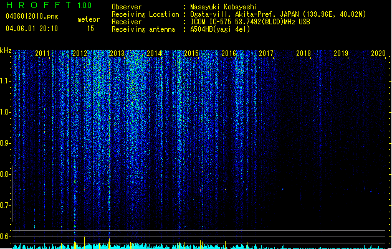Click the 2011 time marker
The image size is (392, 249).
pos(42,54)
